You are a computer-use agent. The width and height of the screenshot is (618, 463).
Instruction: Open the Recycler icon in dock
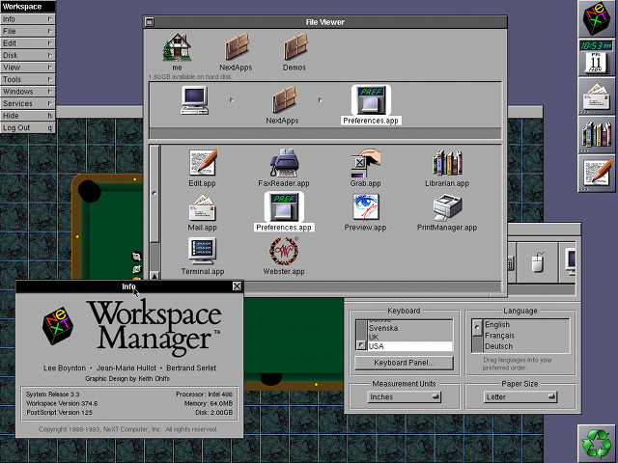coord(597,443)
